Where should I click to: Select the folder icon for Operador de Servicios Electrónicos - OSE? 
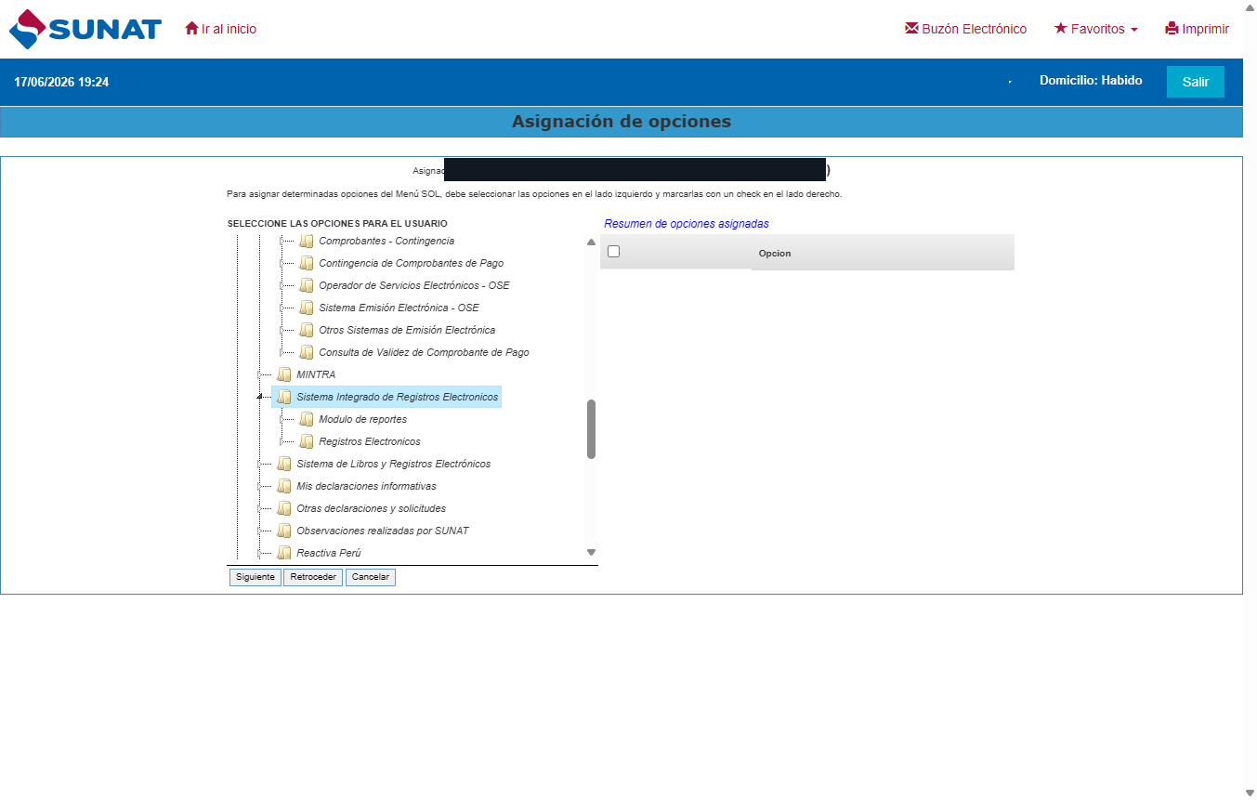click(307, 285)
